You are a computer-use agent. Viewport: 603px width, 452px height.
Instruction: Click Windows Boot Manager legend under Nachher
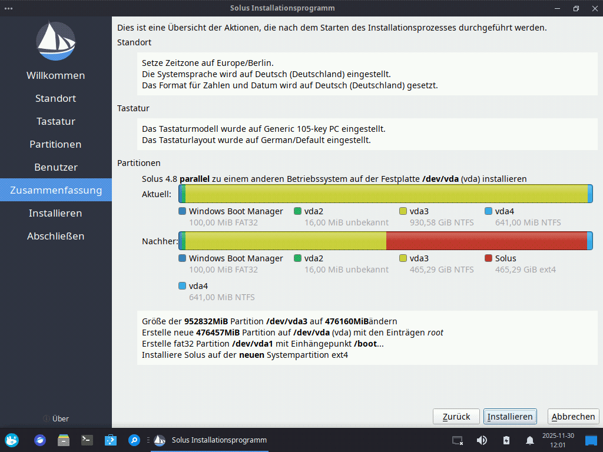click(x=231, y=264)
